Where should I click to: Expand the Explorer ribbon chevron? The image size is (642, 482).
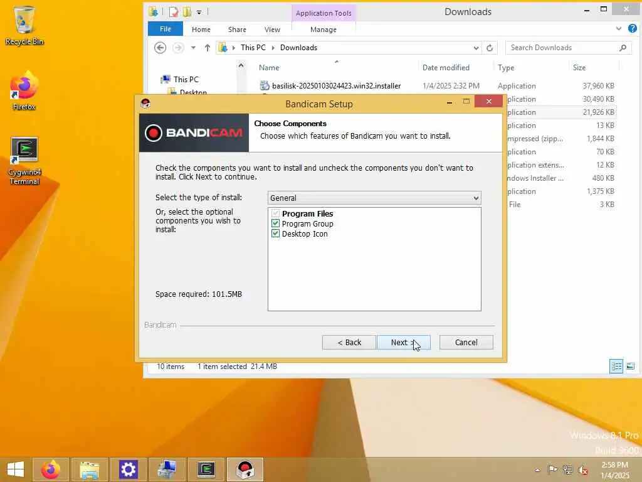point(618,28)
